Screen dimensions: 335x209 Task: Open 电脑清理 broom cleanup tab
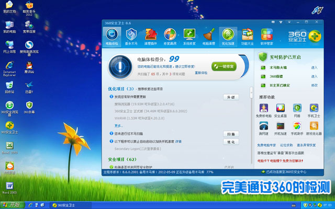point(209,37)
